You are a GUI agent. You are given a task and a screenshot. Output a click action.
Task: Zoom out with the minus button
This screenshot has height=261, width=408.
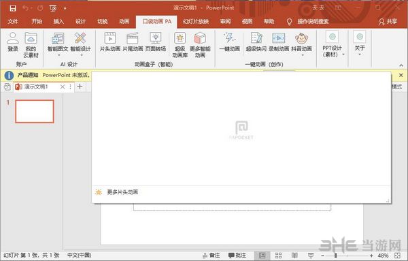[x=322, y=256]
